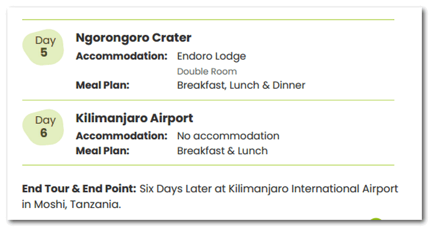
Task: Click the Double Room text
Action: click(207, 71)
